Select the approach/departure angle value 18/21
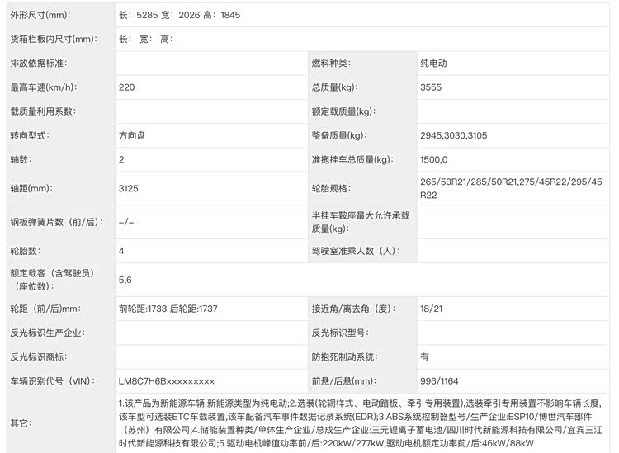The image size is (619, 453). click(431, 309)
